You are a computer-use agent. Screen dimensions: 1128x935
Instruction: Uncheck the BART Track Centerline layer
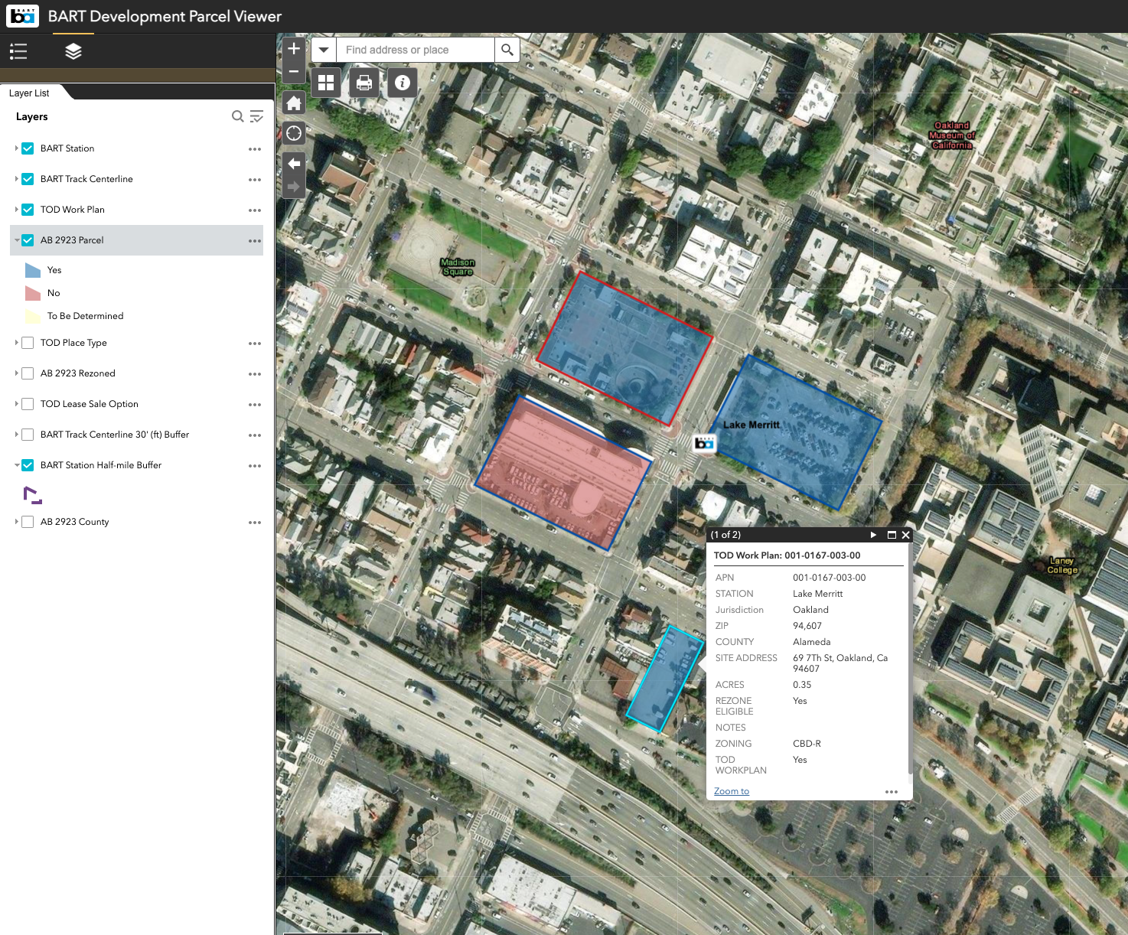[28, 179]
